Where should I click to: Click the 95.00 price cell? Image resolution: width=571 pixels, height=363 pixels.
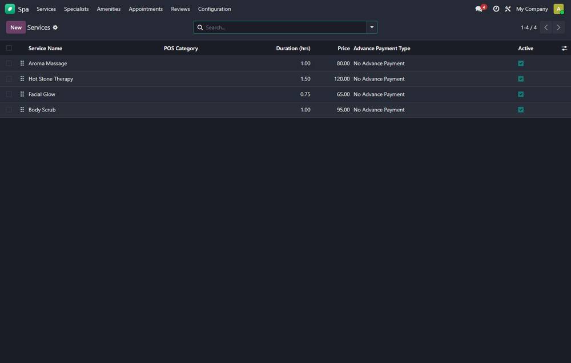343,110
